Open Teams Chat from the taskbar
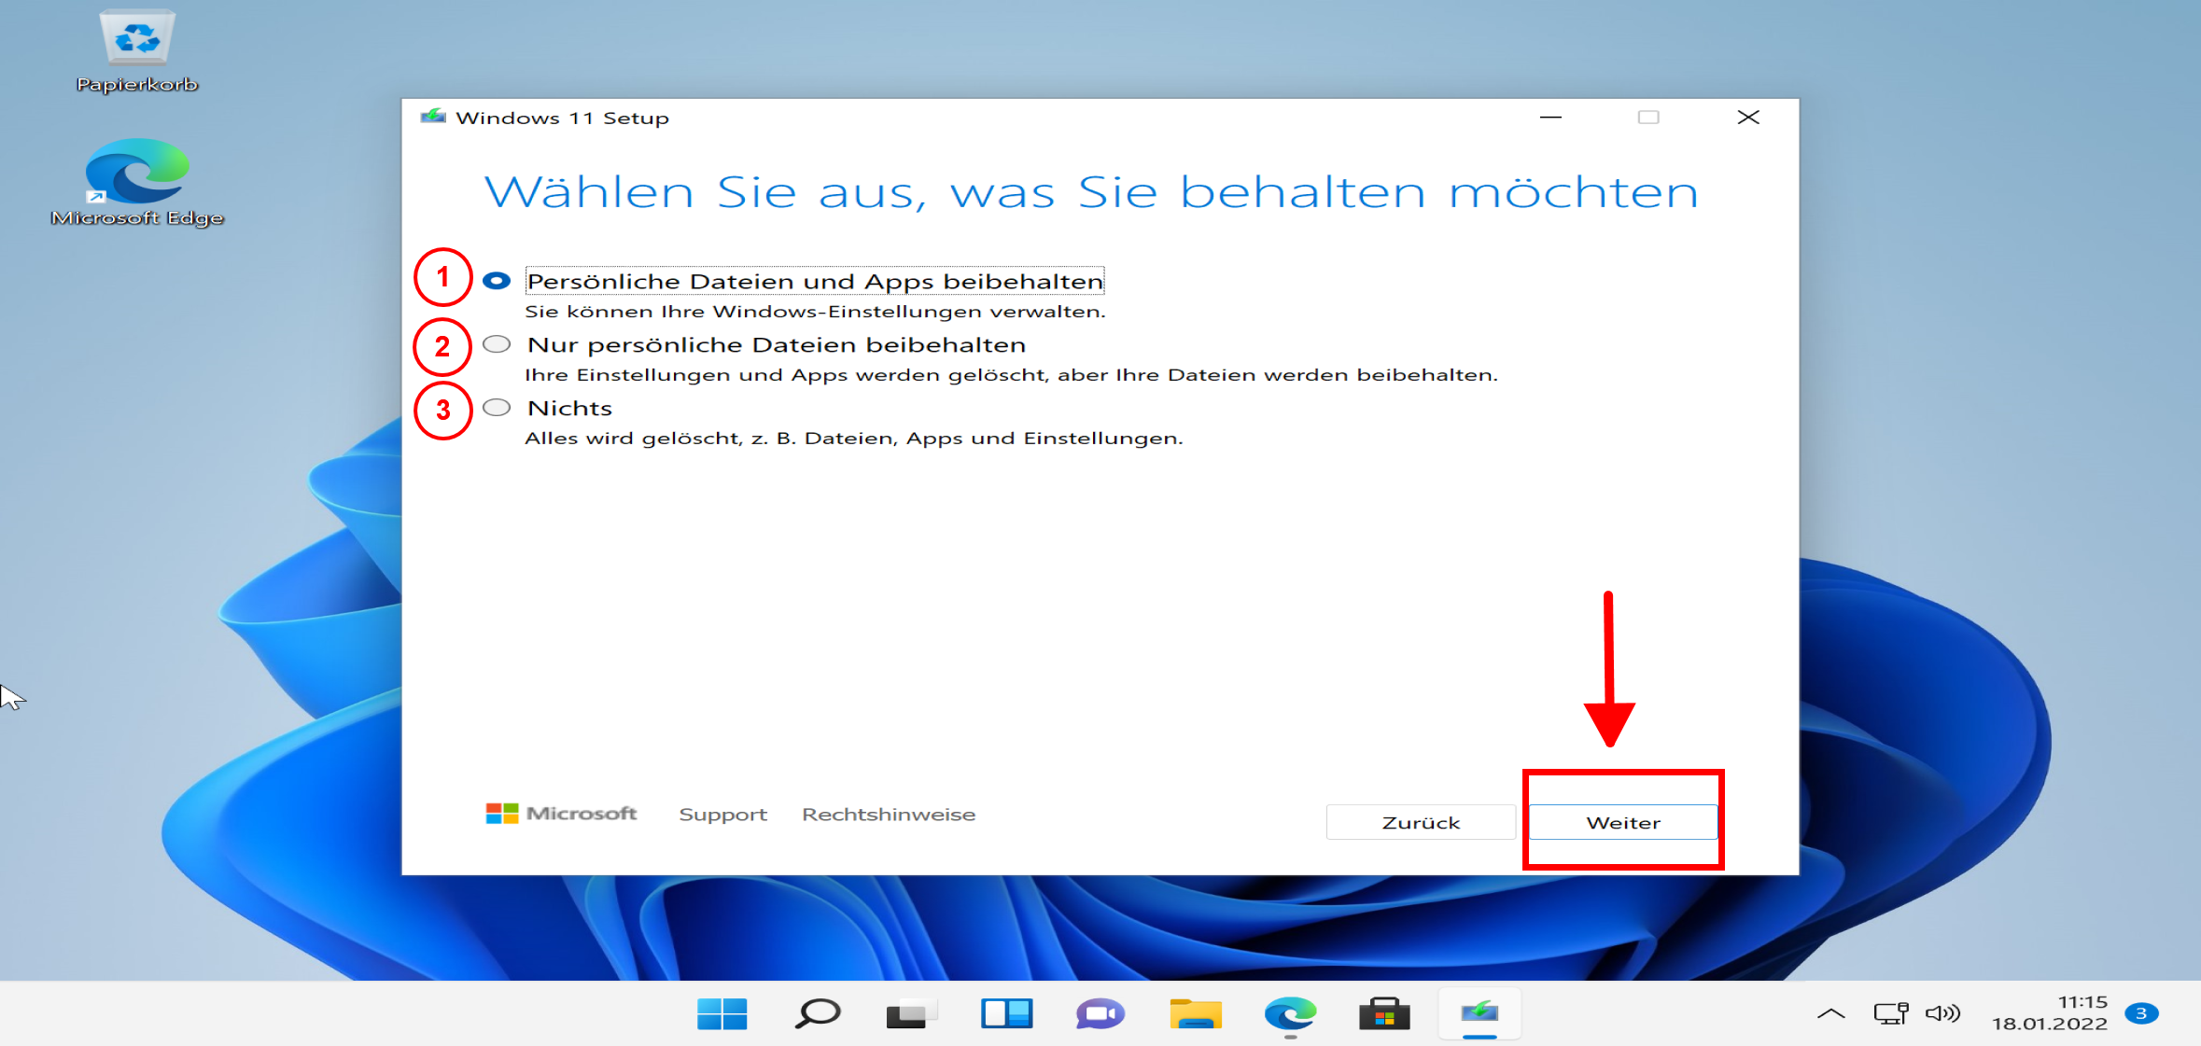The height and width of the screenshot is (1046, 2201). pos(1100,1013)
